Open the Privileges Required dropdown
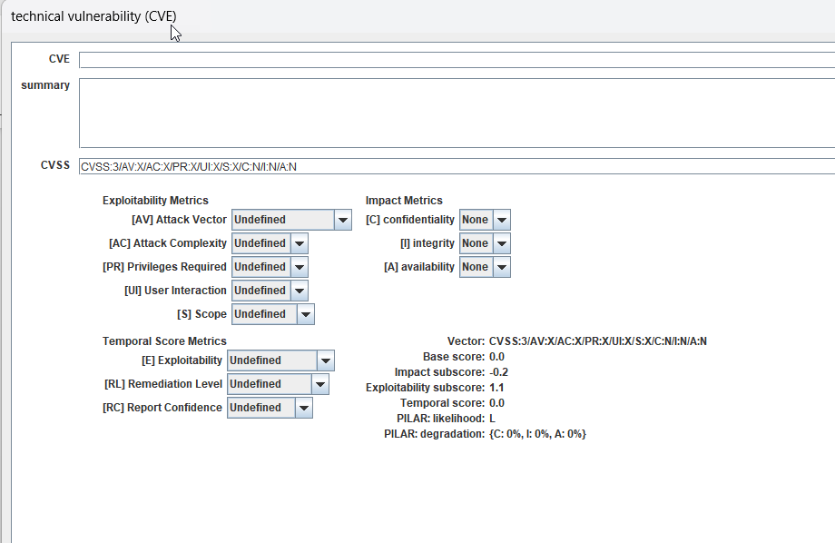 tap(270, 267)
